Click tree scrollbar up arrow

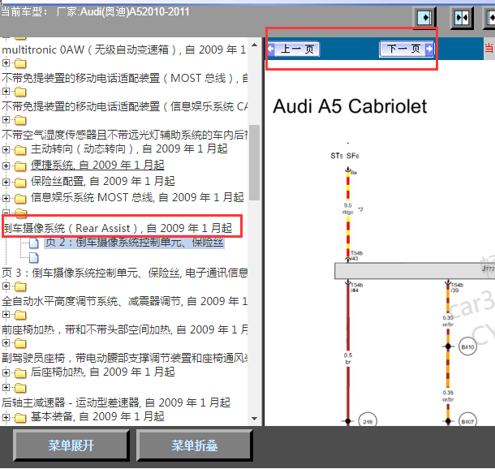pyautogui.click(x=254, y=45)
